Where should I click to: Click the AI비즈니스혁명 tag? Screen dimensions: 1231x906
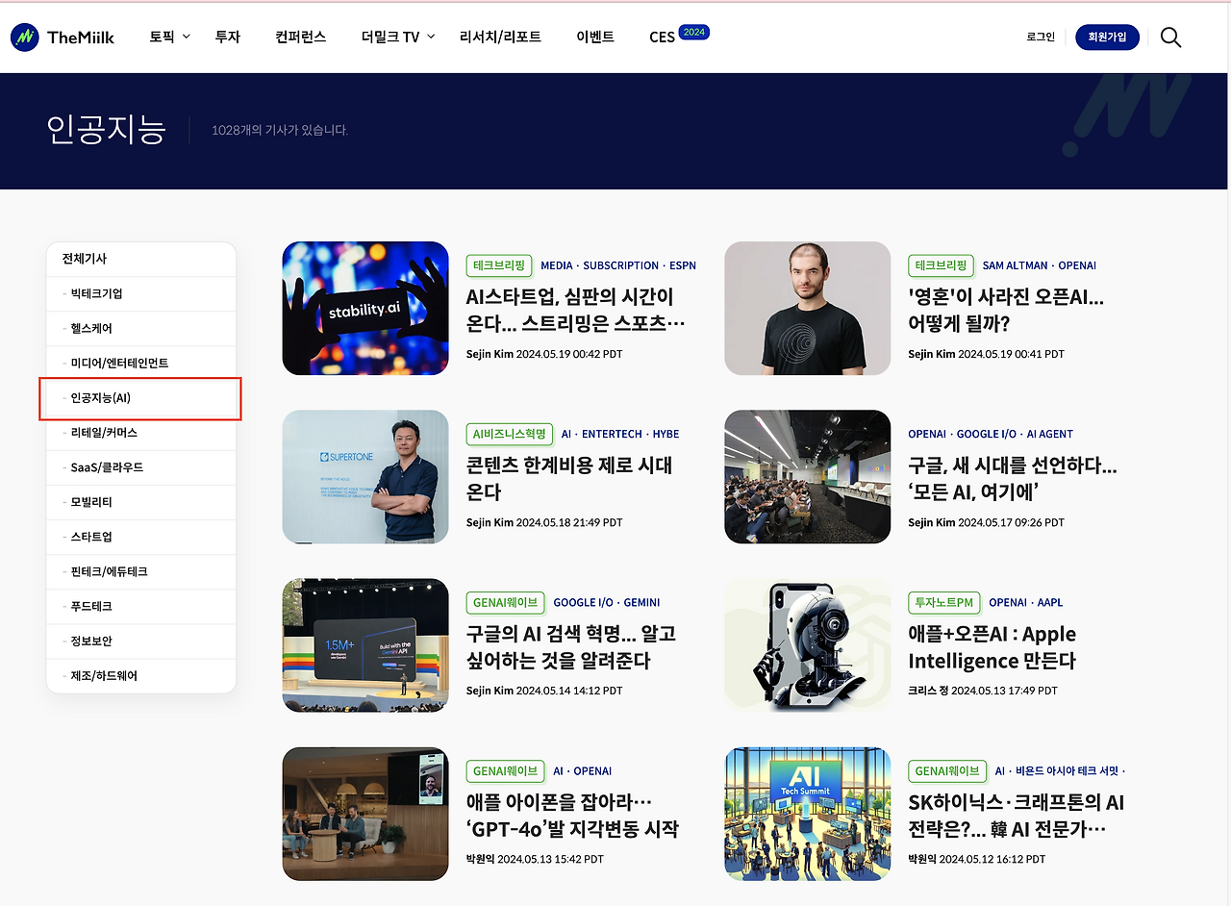509,434
